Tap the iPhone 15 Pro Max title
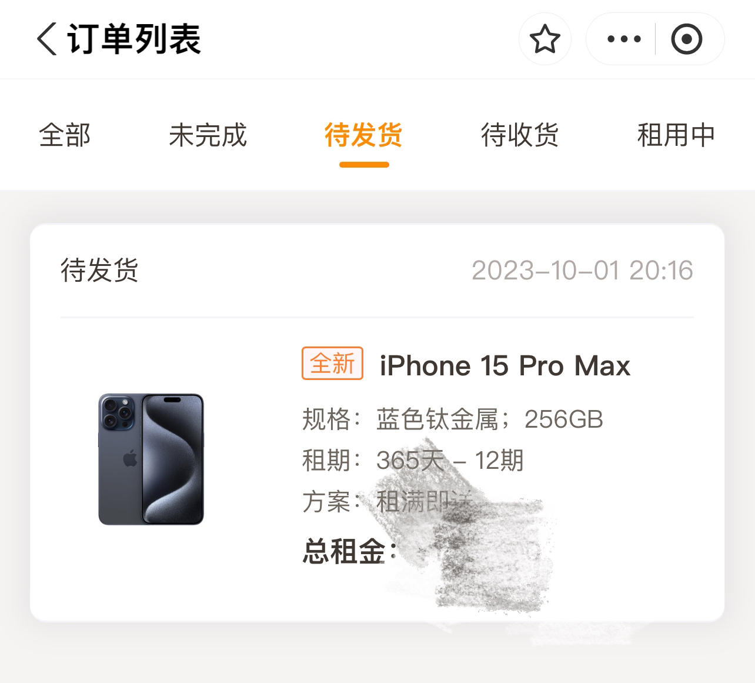Viewport: 755px width, 683px height. point(505,365)
